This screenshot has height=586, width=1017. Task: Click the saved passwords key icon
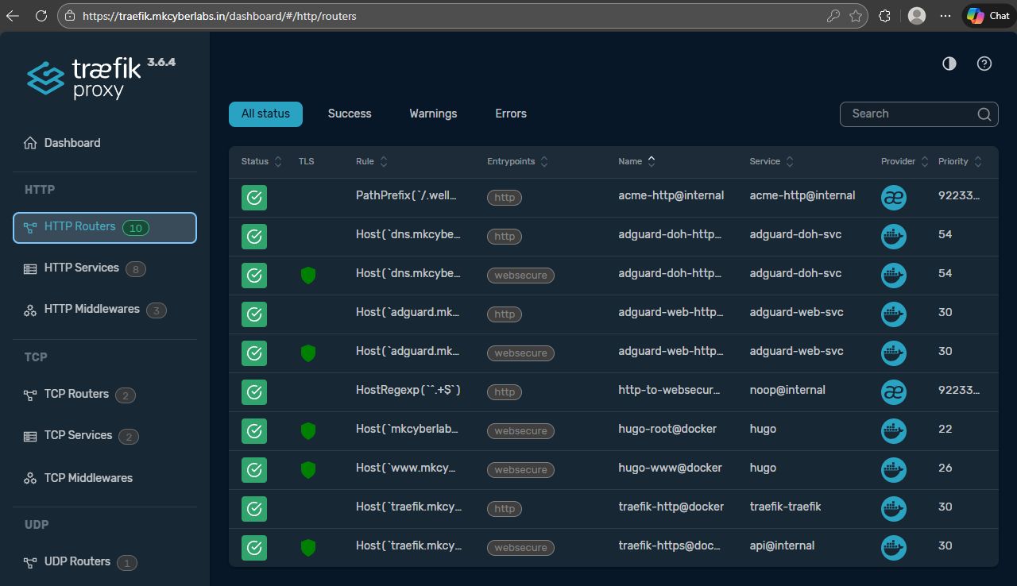833,16
